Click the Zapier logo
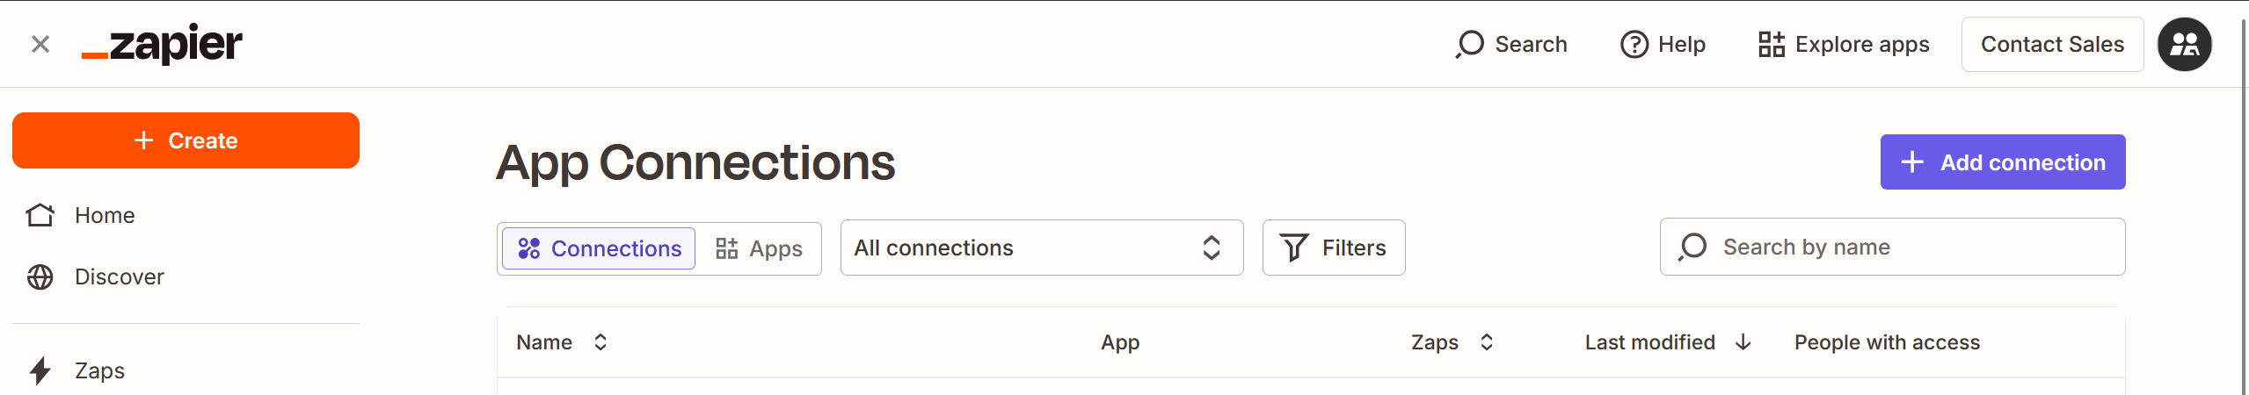 pyautogui.click(x=163, y=44)
